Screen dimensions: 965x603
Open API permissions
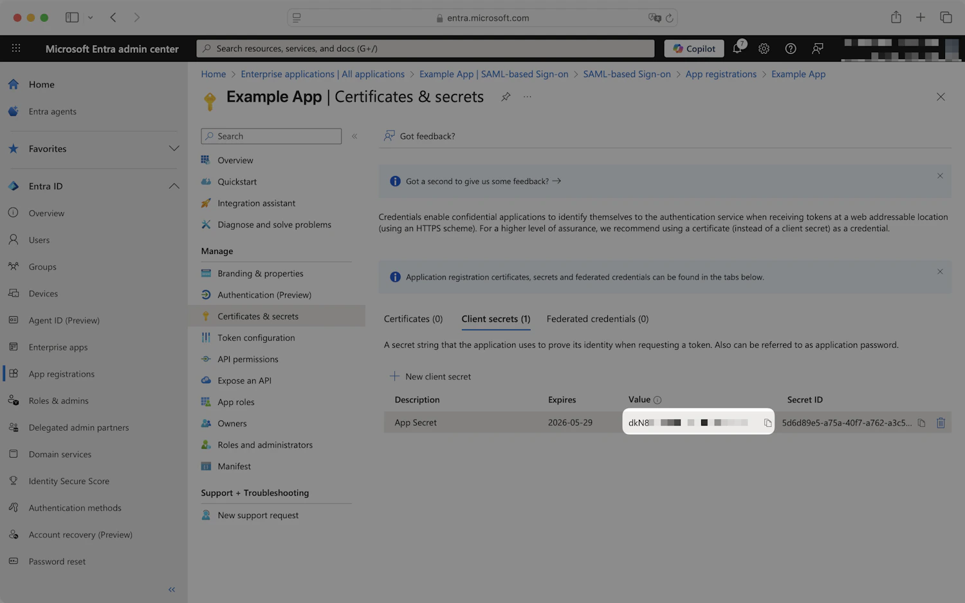pos(248,359)
